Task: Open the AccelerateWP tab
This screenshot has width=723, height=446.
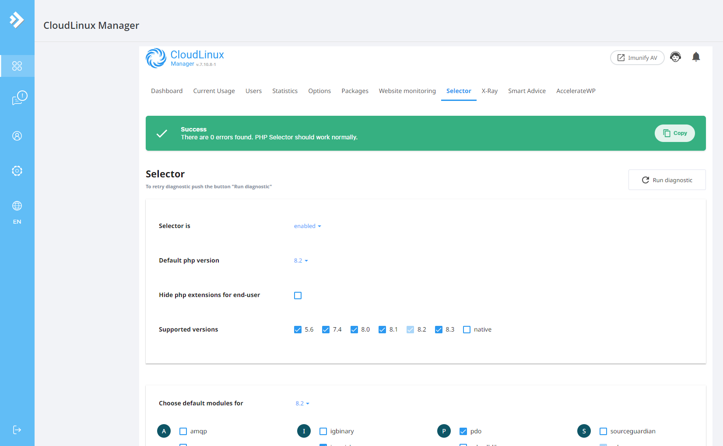Action: click(x=576, y=91)
